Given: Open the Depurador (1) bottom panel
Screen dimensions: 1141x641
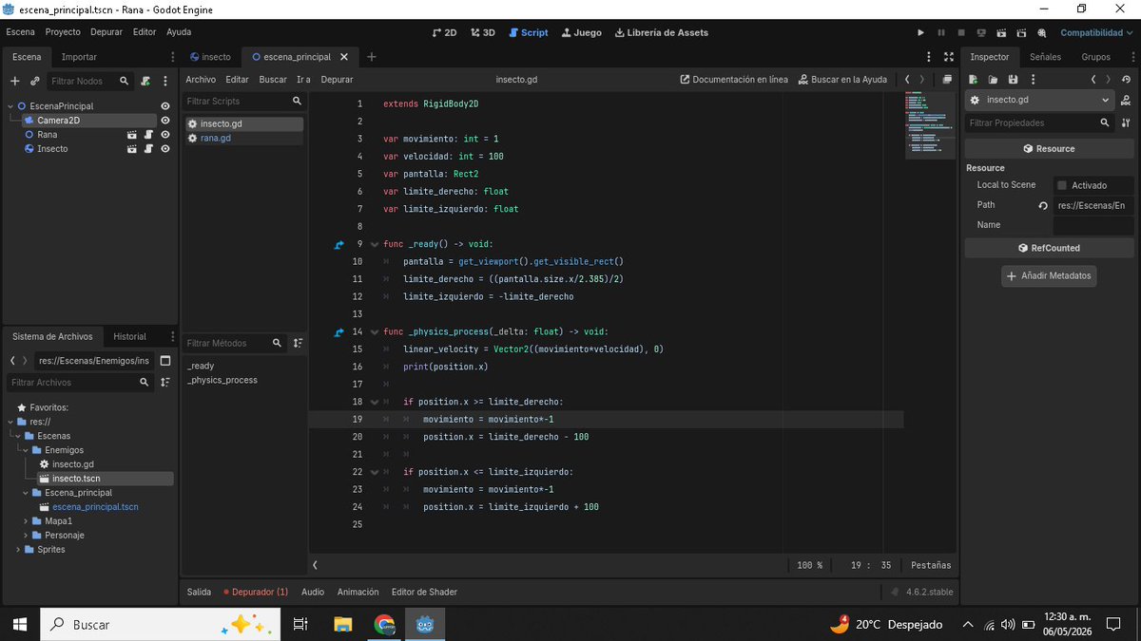Looking at the screenshot, I should 256,592.
